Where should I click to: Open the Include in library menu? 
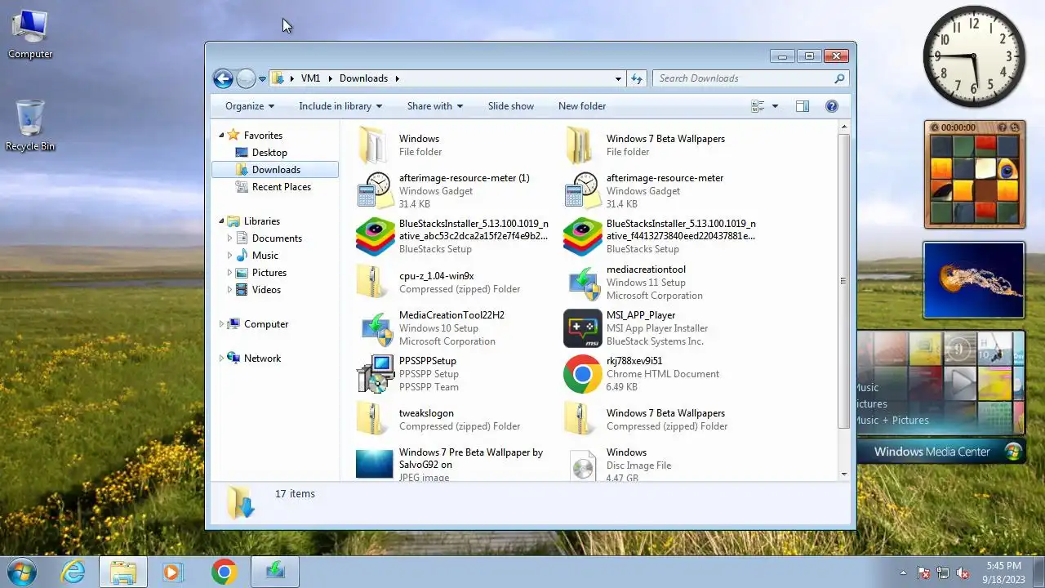click(x=340, y=106)
